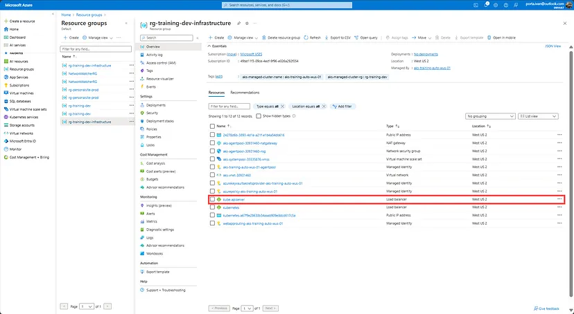The height and width of the screenshot is (314, 574).
Task: Click Refresh in the resource group toolbar
Action: pyautogui.click(x=312, y=37)
